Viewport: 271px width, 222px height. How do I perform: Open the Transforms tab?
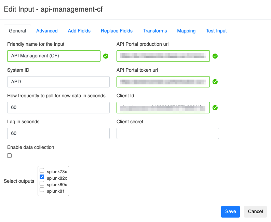(155, 31)
